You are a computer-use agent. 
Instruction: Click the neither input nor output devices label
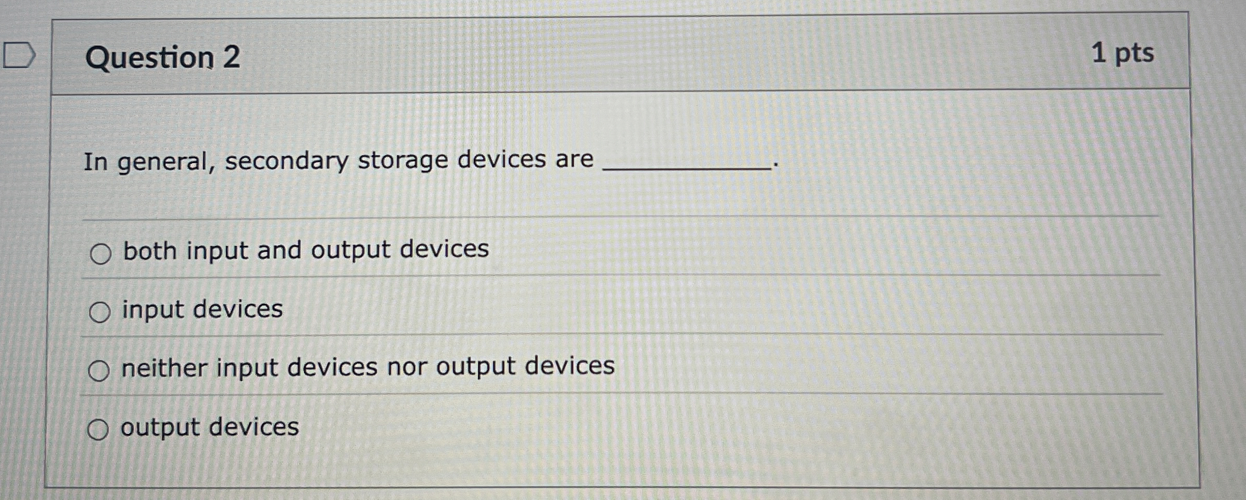point(367,367)
